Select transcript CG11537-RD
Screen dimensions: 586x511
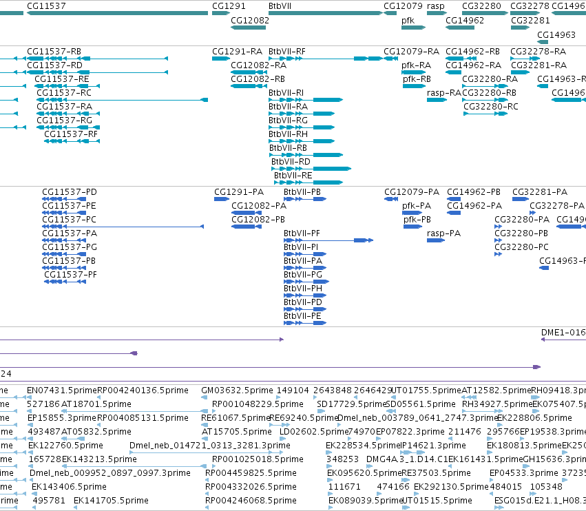click(97, 72)
